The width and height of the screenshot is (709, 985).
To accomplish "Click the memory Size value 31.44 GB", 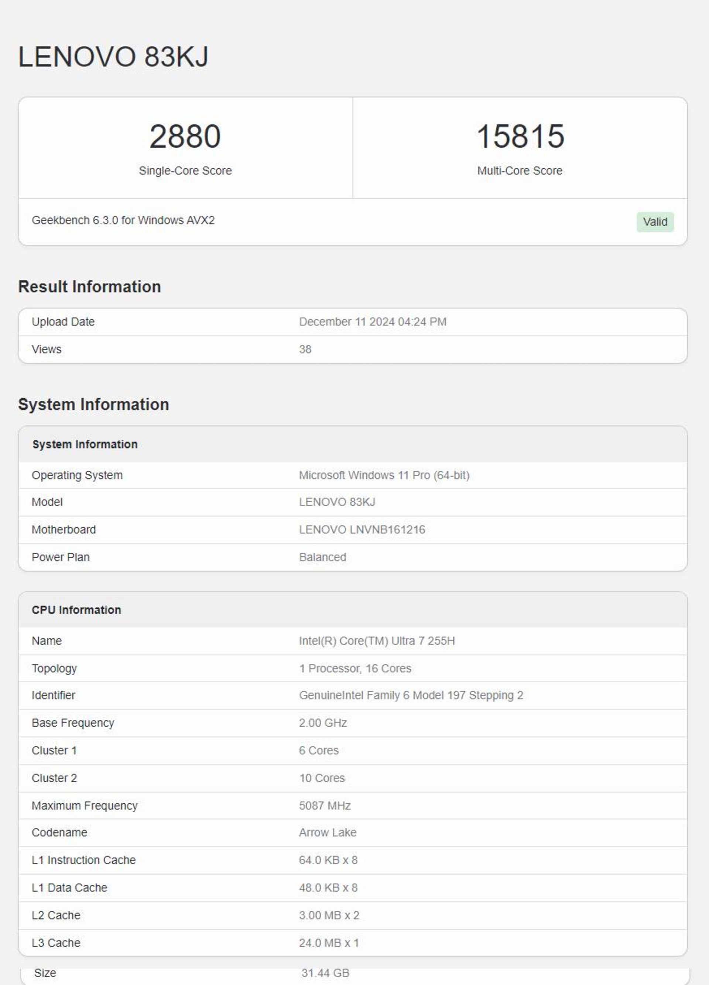I will (x=325, y=973).
